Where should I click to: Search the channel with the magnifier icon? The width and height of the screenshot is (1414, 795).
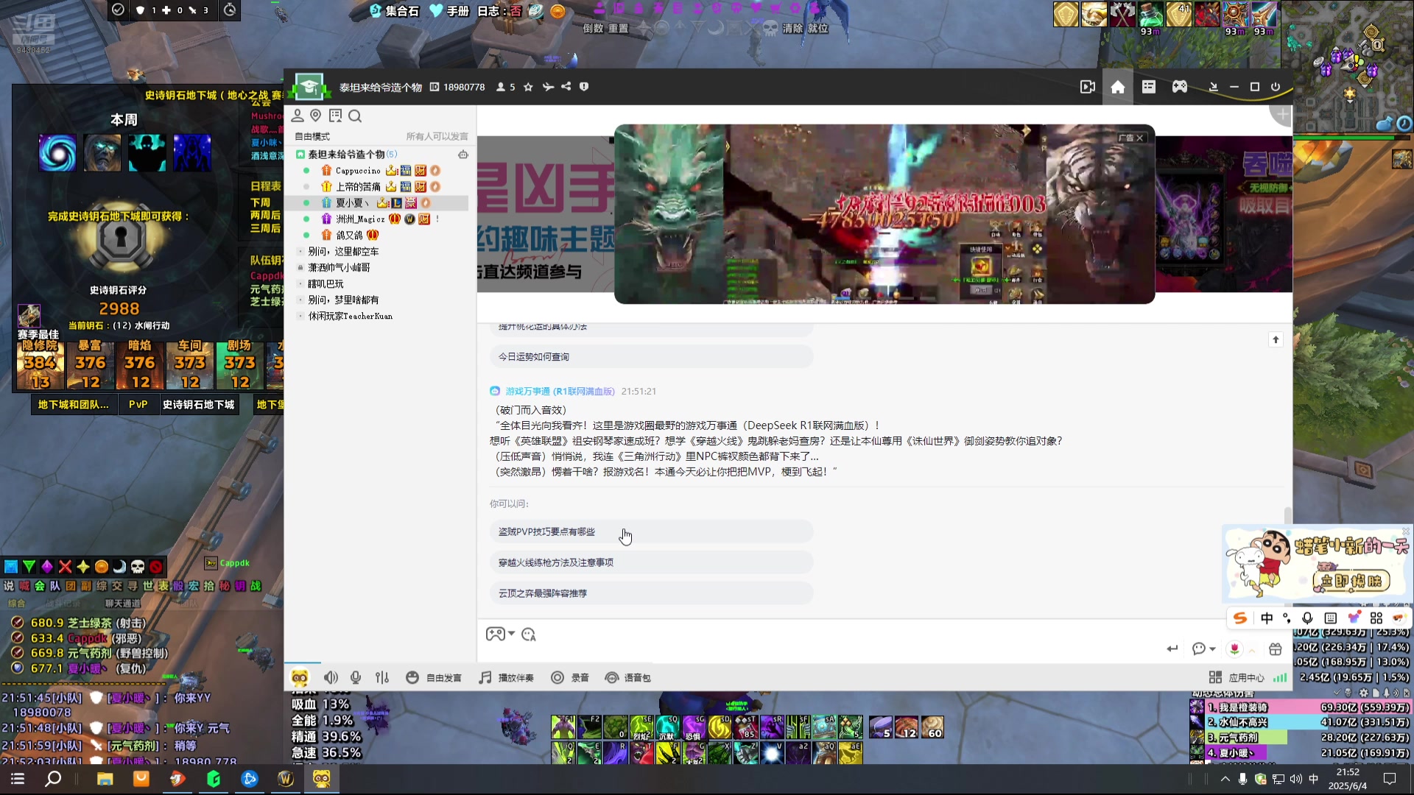(355, 116)
